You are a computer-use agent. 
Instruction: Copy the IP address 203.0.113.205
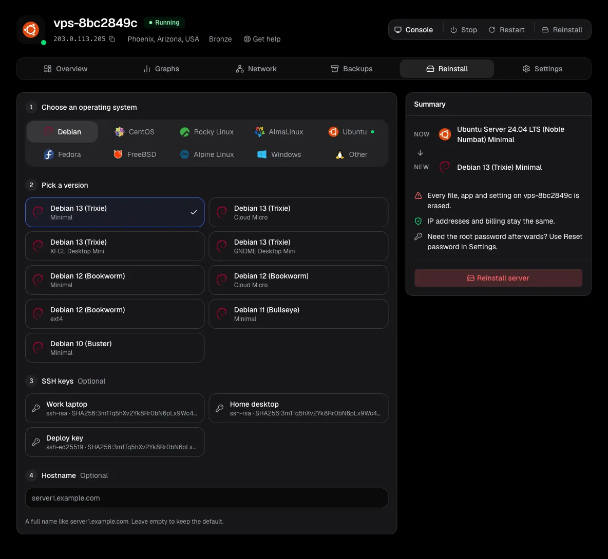[112, 39]
